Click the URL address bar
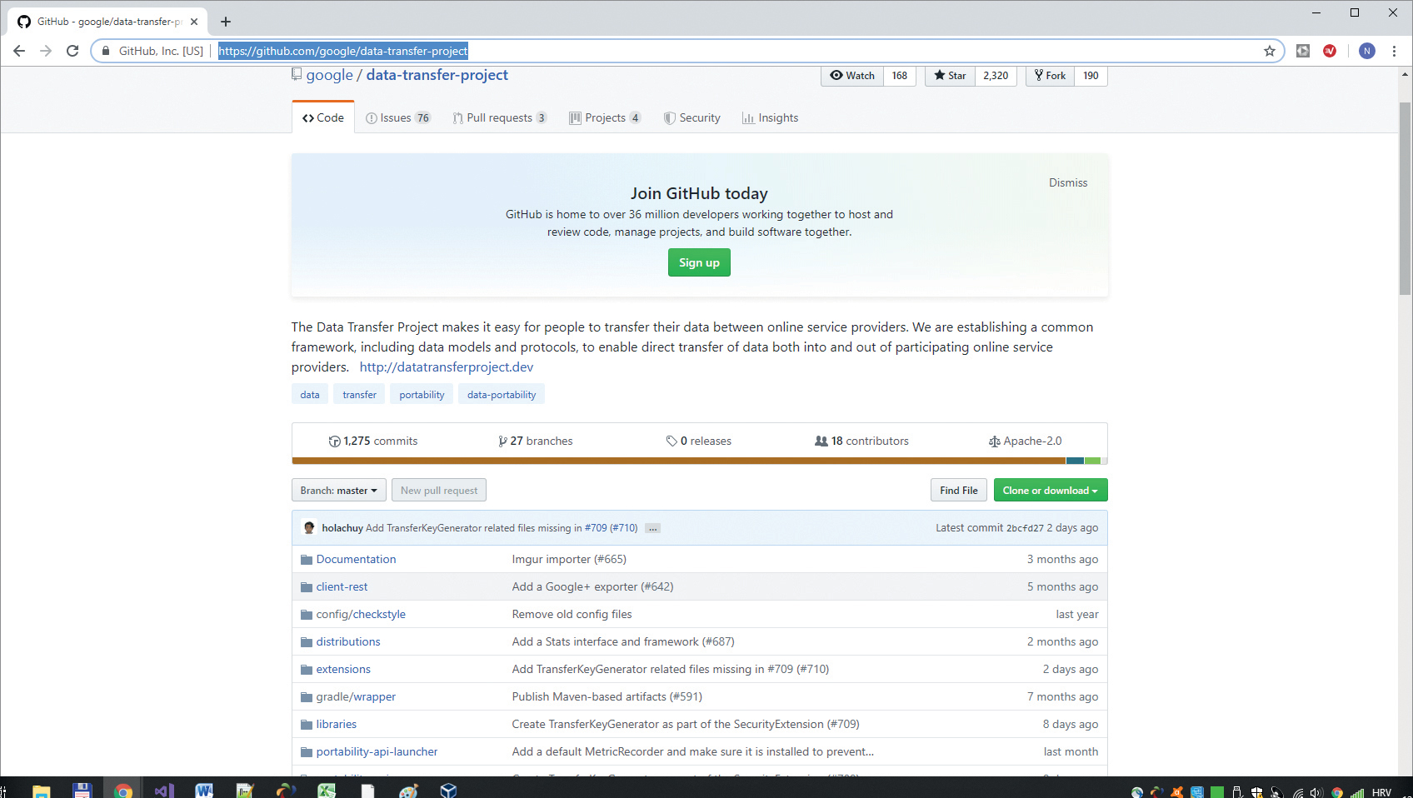The image size is (1413, 798). coord(667,51)
